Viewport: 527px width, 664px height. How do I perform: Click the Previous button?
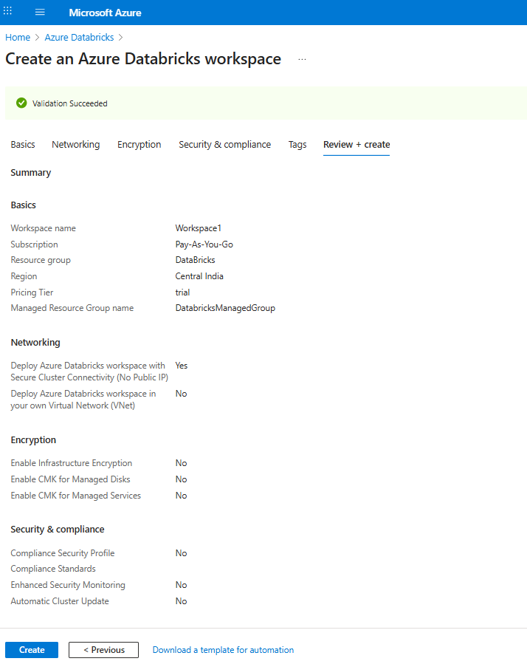(104, 650)
